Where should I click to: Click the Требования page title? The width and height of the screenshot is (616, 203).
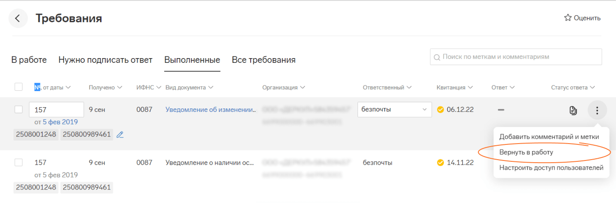click(69, 19)
